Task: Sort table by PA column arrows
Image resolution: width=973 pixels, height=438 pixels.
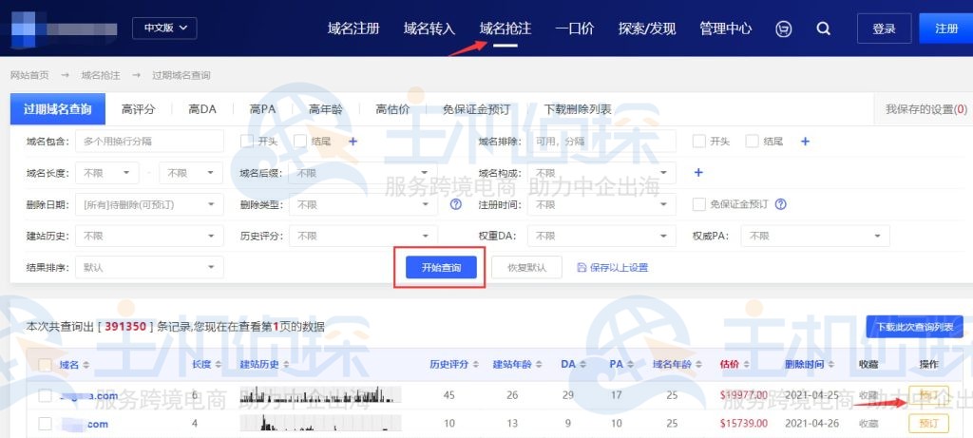Action: point(631,365)
